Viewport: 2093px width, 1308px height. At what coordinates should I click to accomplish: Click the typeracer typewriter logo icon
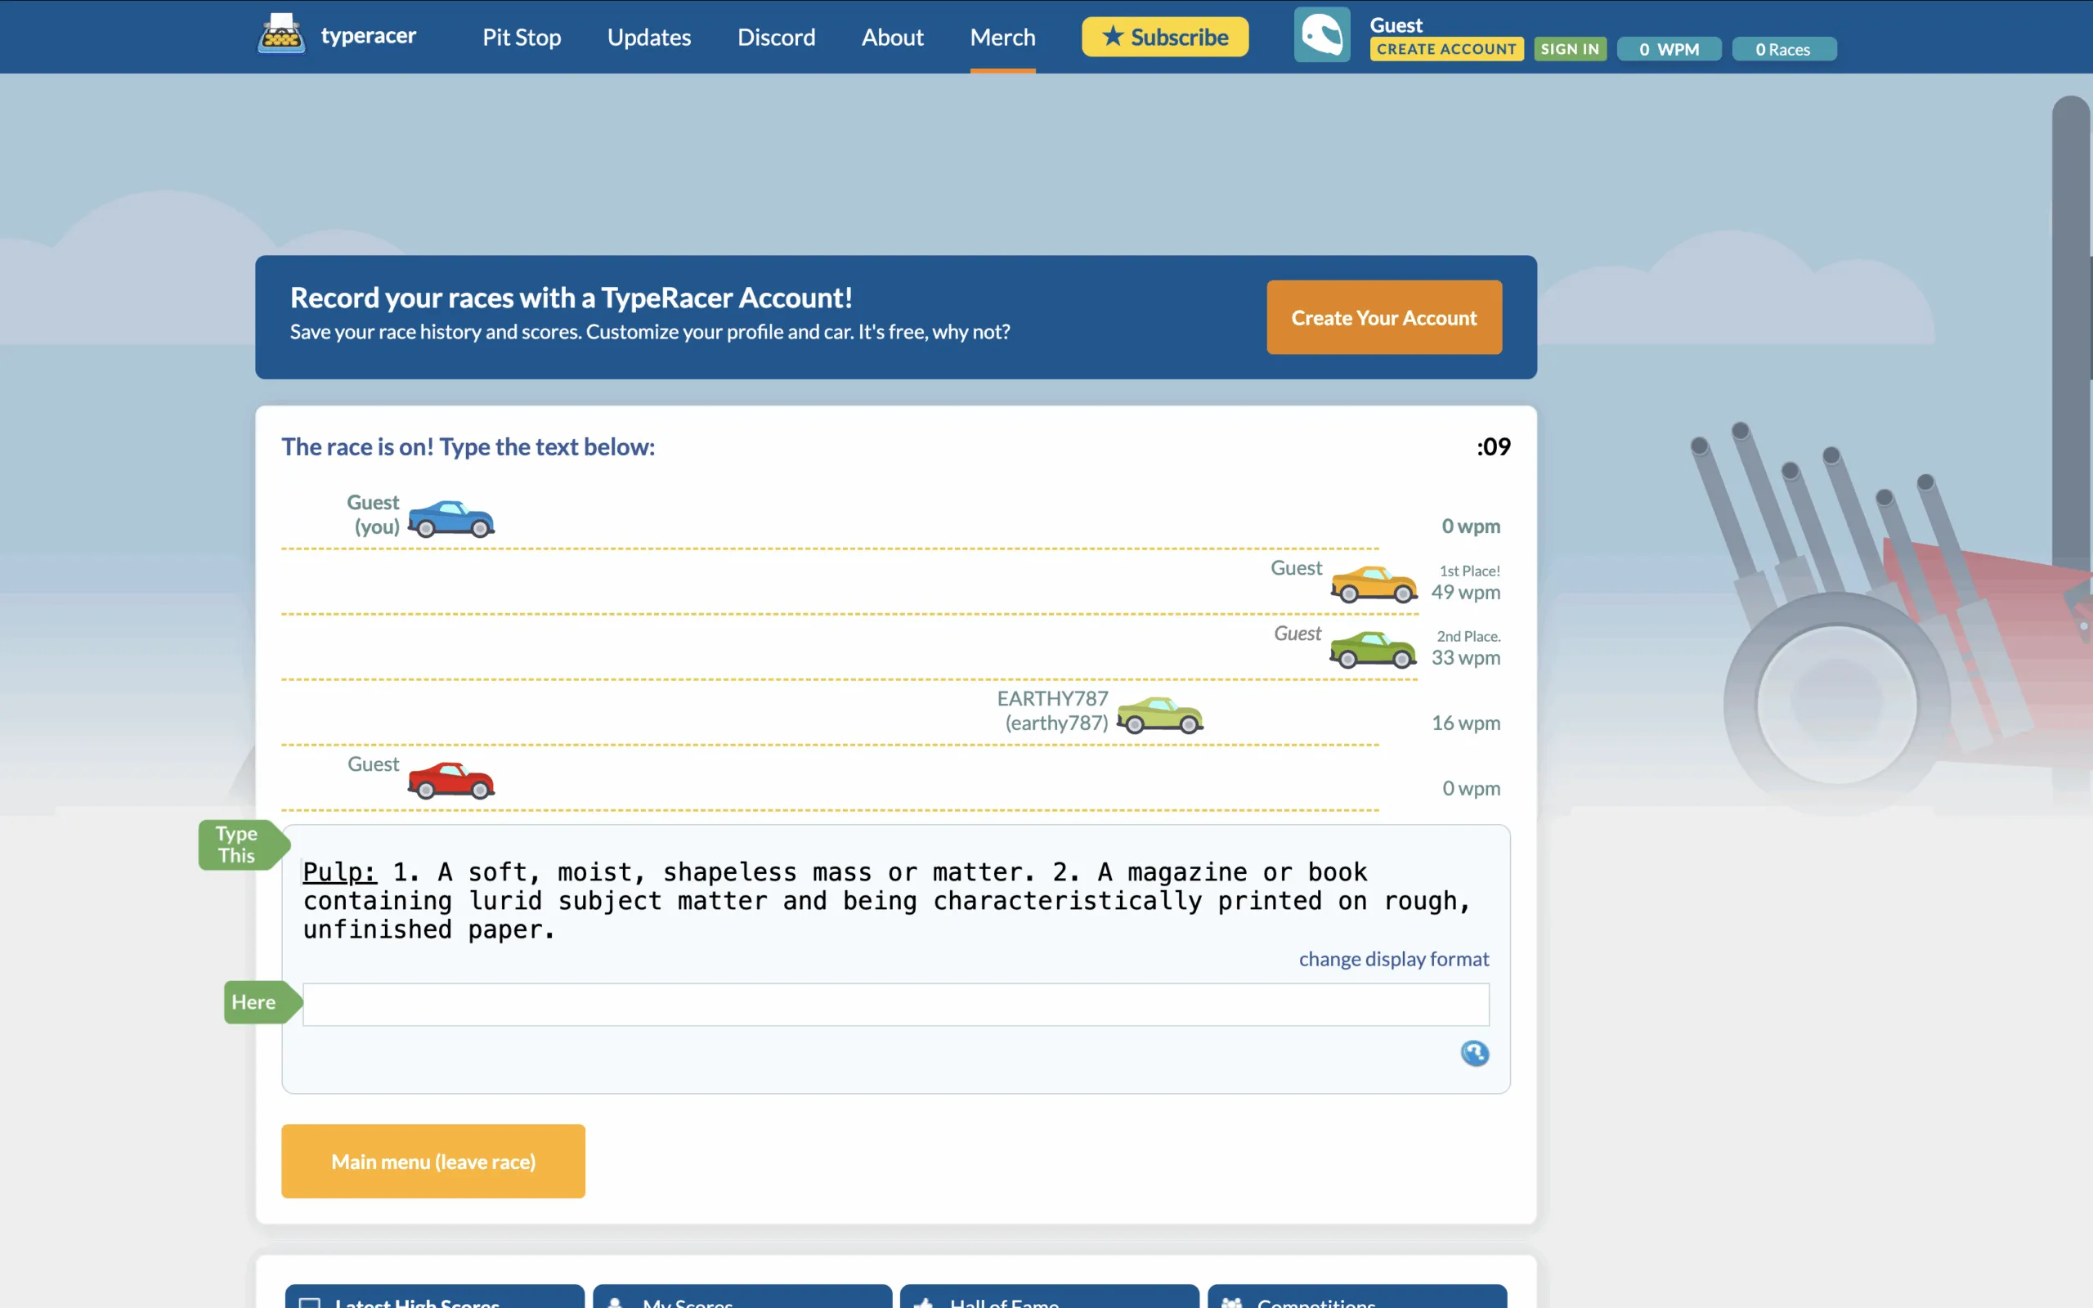click(x=281, y=34)
